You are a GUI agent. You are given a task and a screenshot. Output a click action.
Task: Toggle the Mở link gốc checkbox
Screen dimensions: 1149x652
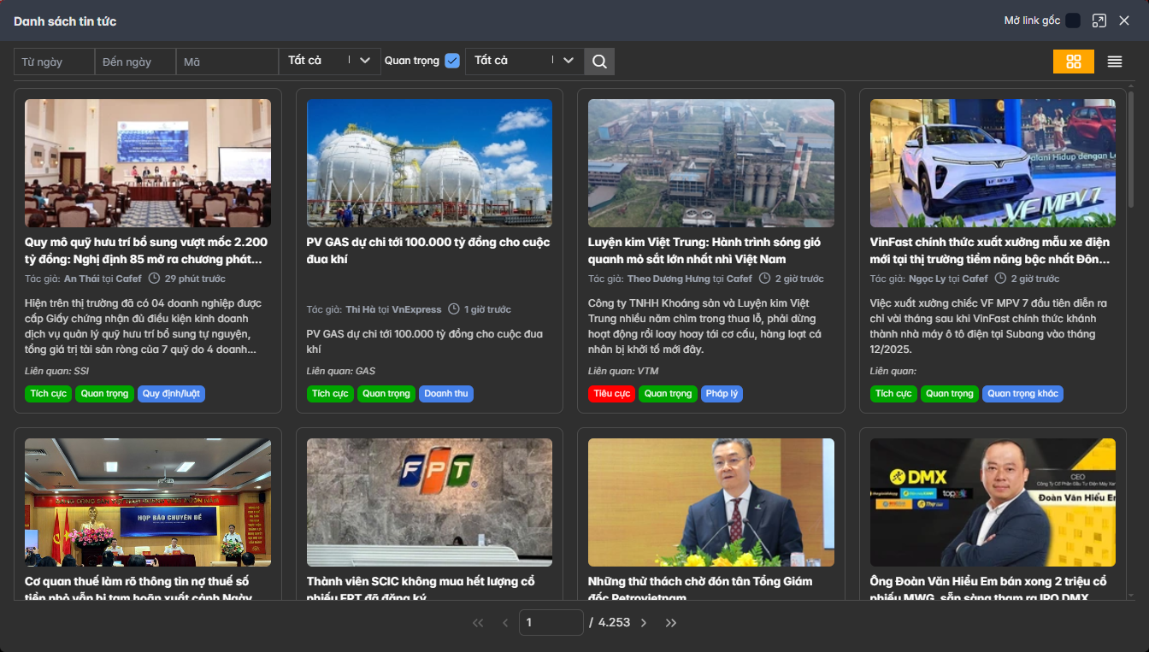click(1073, 21)
